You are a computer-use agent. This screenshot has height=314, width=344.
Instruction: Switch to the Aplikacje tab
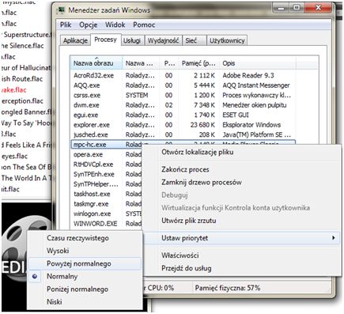[75, 40]
